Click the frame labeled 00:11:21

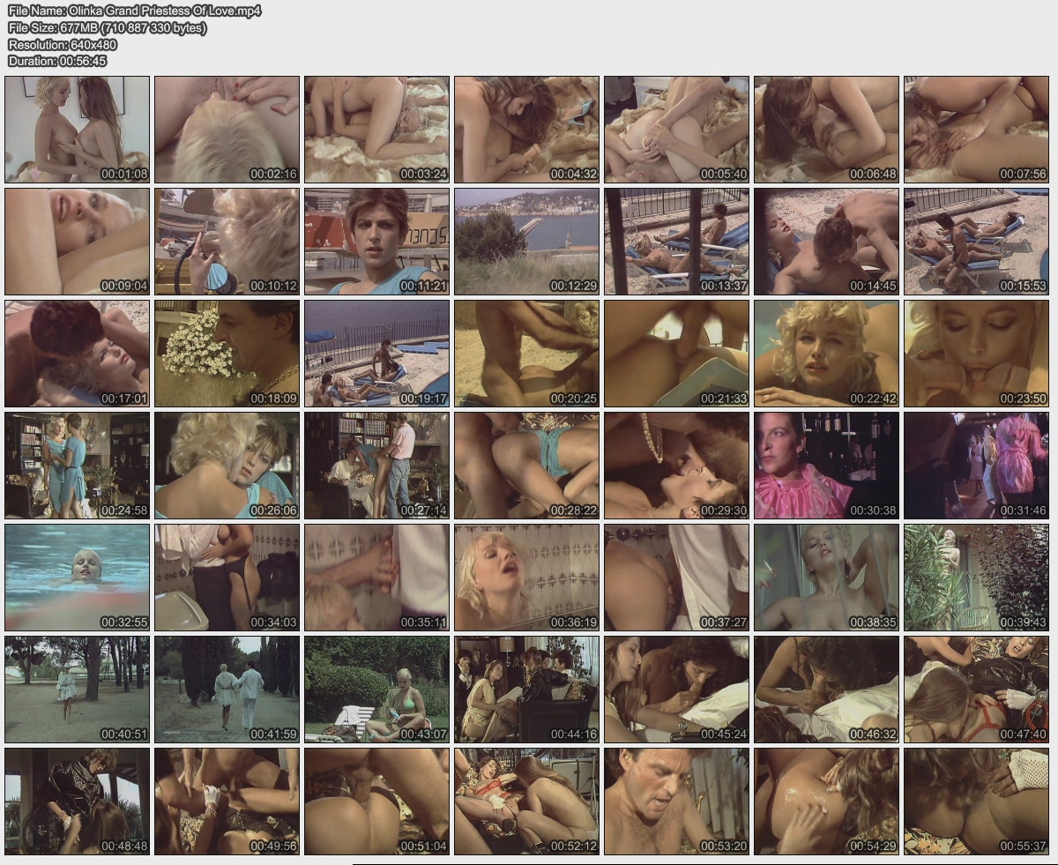point(376,241)
